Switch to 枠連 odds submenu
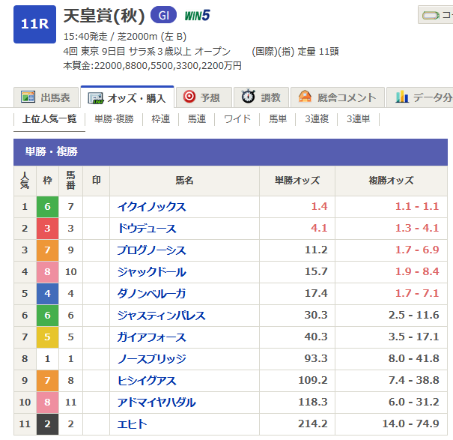Image resolution: width=453 pixels, height=440 pixels. point(161,119)
